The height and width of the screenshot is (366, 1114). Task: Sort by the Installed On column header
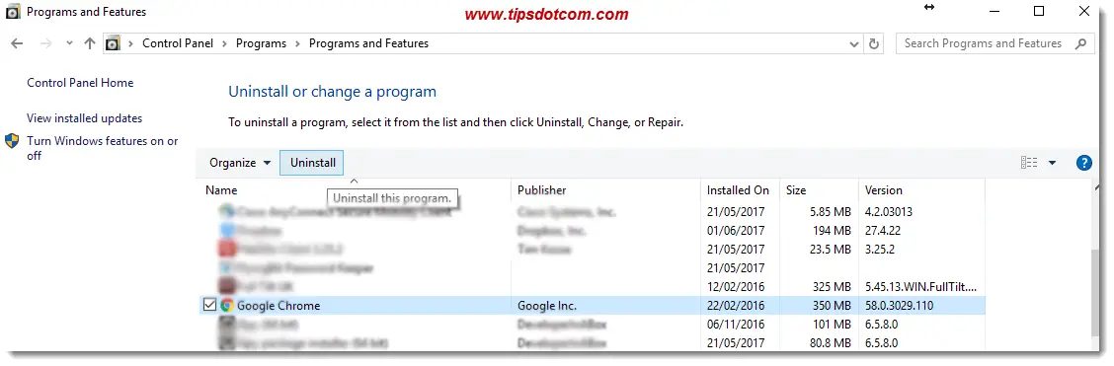click(738, 190)
